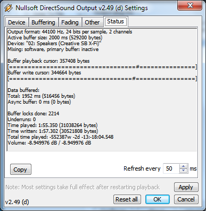Image resolution: width=206 pixels, height=211 pixels.
Task: Confirm settings with OK button
Action: click(158, 199)
